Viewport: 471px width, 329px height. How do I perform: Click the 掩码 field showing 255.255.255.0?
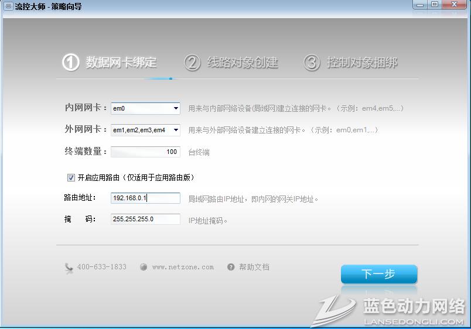145,220
